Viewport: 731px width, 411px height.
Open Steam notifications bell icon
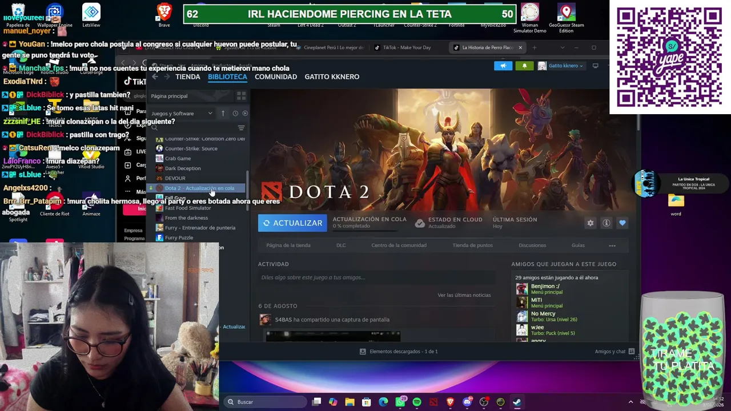[x=524, y=66]
